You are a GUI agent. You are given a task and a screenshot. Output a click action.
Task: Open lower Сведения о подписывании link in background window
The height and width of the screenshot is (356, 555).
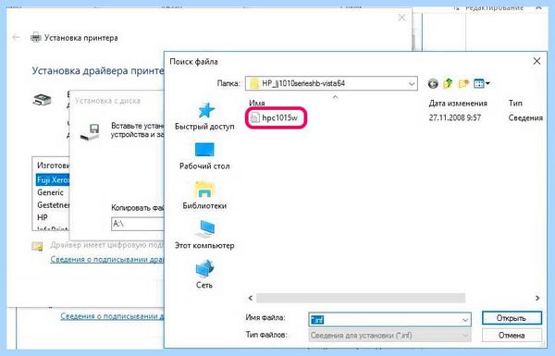112,316
